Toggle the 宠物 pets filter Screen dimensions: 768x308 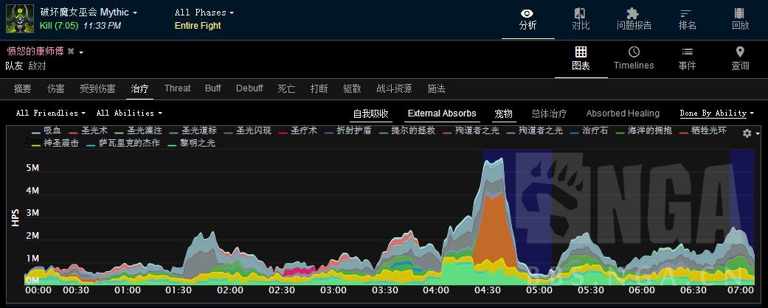point(503,114)
